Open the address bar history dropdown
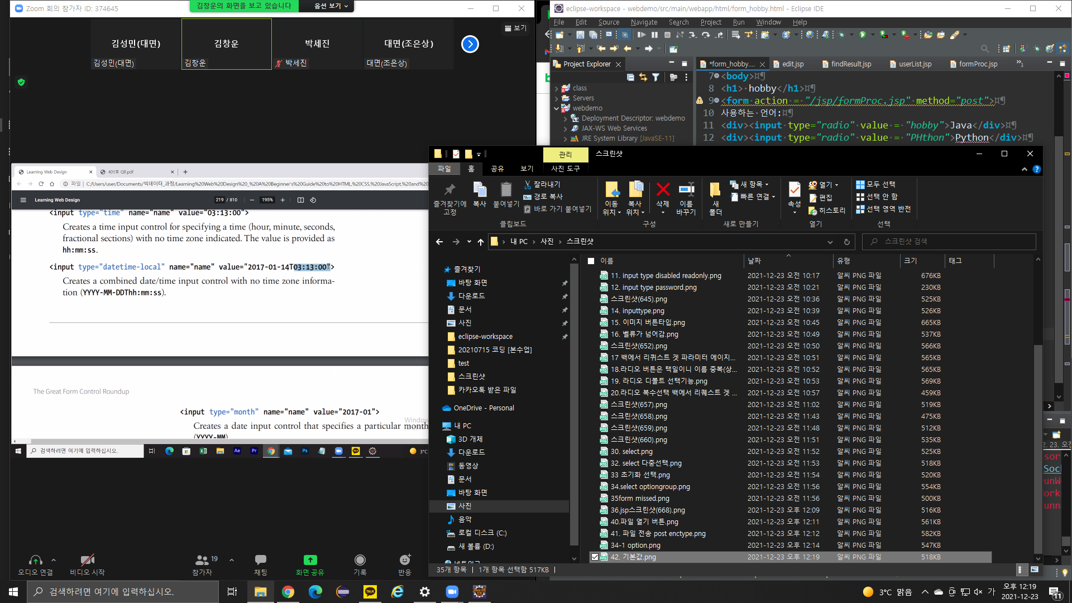1072x603 pixels. pyautogui.click(x=830, y=242)
